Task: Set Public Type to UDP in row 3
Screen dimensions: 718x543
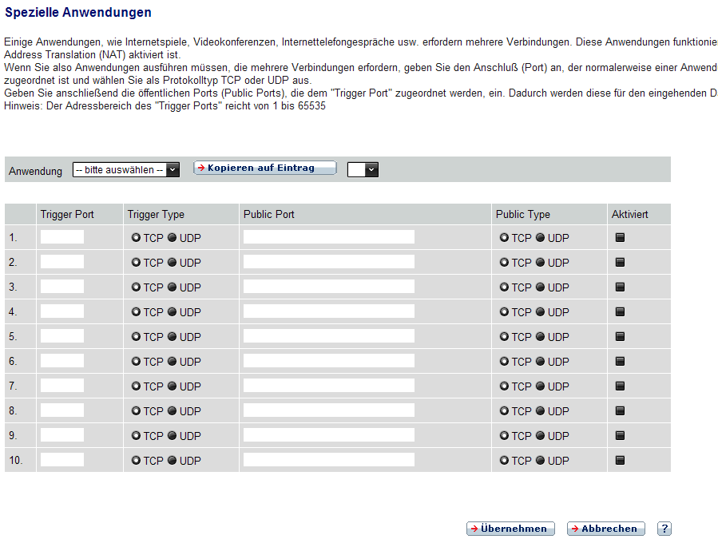Action: coord(540,287)
